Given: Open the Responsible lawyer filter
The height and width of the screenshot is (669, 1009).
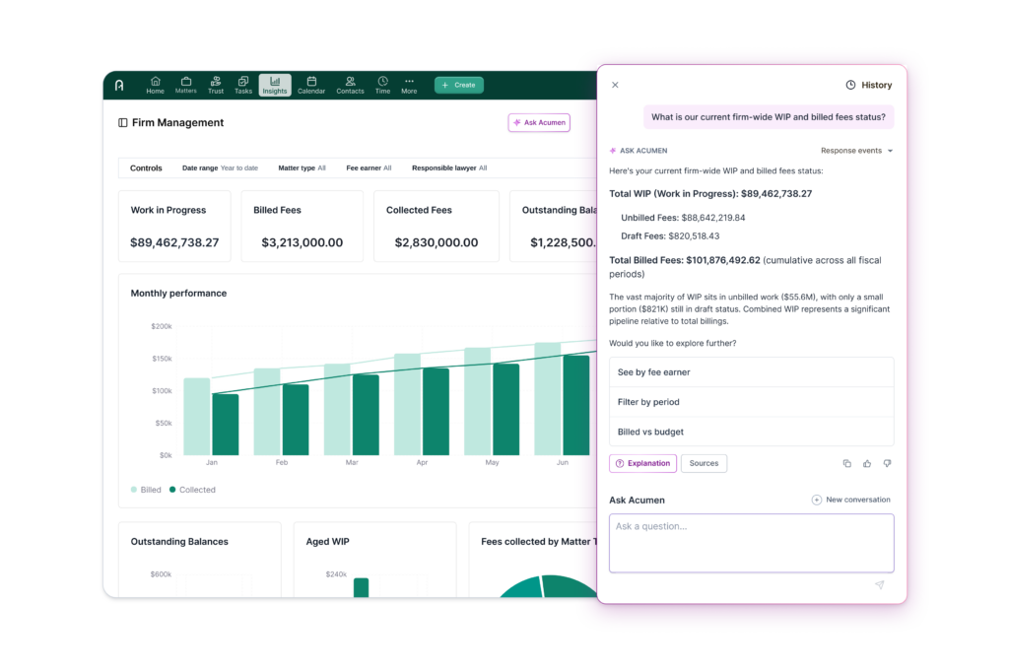Looking at the screenshot, I should pyautogui.click(x=449, y=167).
